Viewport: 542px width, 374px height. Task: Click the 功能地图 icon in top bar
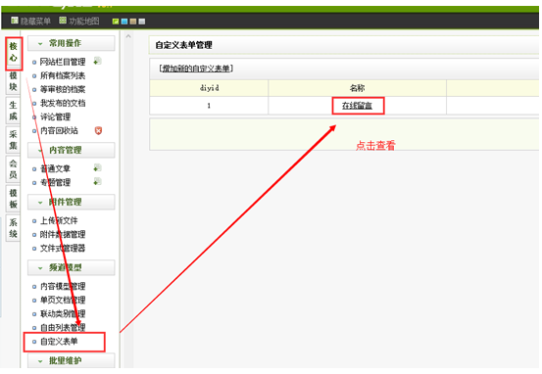click(63, 21)
